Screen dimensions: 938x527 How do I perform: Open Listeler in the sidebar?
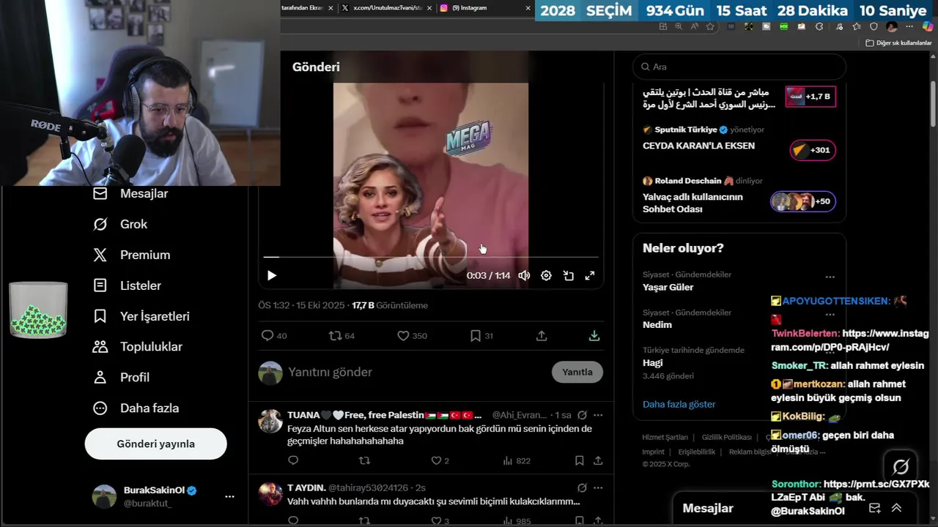(127, 286)
